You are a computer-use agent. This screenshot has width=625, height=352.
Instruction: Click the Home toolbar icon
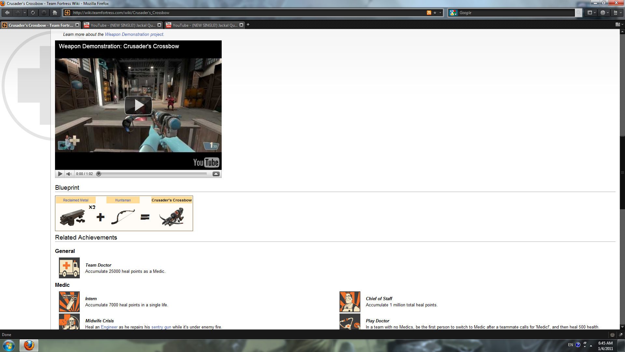point(55,13)
